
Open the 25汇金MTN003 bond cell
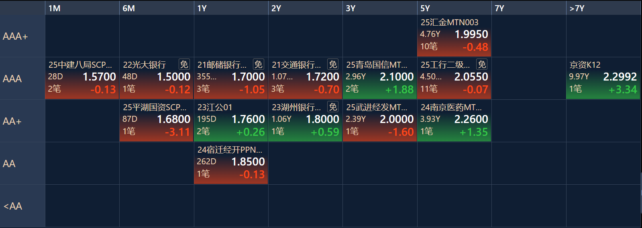coord(454,36)
